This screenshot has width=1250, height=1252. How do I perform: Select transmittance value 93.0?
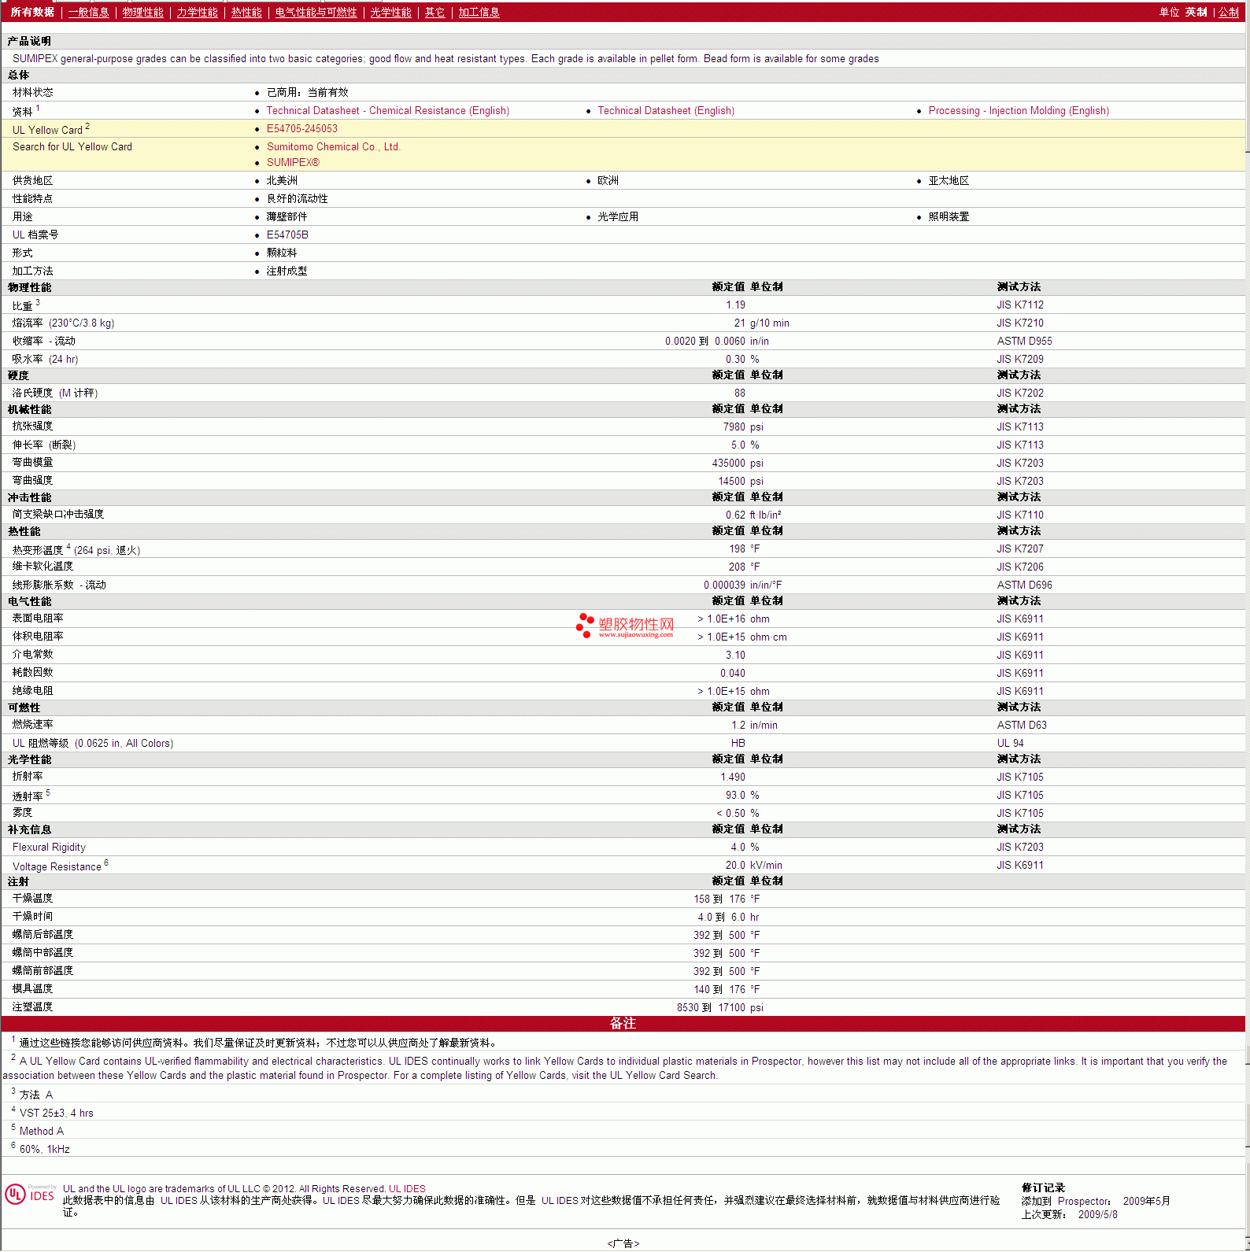[x=735, y=796]
